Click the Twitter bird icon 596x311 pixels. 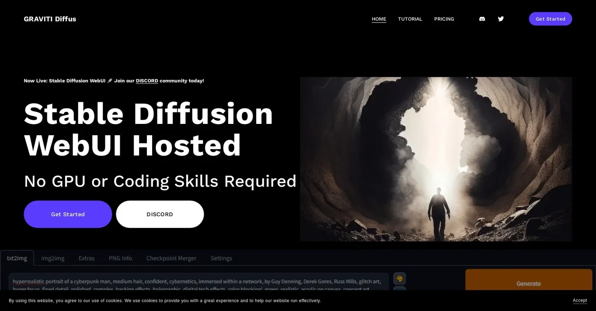(x=501, y=19)
